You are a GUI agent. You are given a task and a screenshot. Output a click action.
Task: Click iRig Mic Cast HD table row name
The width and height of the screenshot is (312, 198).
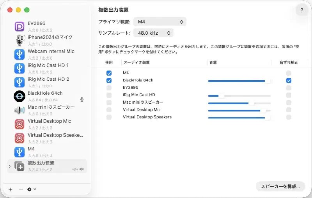(x=139, y=95)
